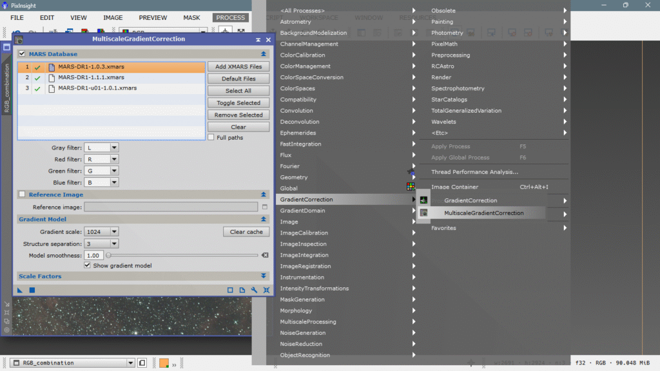Screen dimensions: 660x371
Task: Click the Reset (crossed arrows) icon in dialog footer
Action: pyautogui.click(x=266, y=290)
